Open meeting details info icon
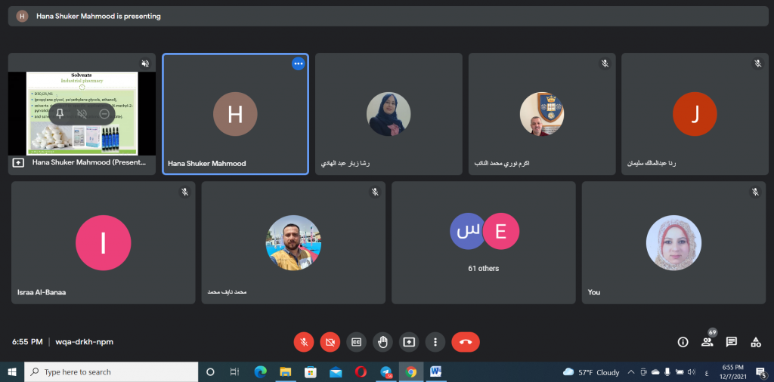Screen dimensions: 774x382 [x=683, y=342]
